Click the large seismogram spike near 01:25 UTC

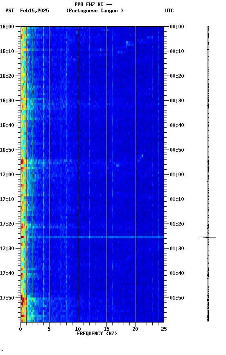[207, 237]
